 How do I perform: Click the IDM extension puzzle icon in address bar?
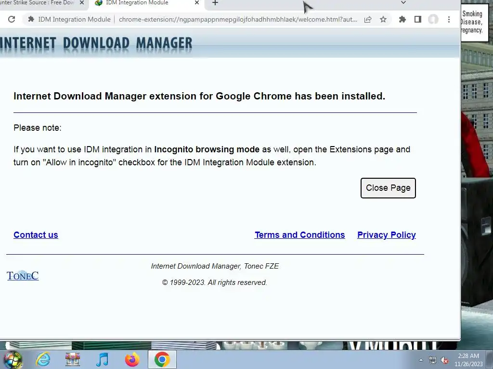point(31,19)
